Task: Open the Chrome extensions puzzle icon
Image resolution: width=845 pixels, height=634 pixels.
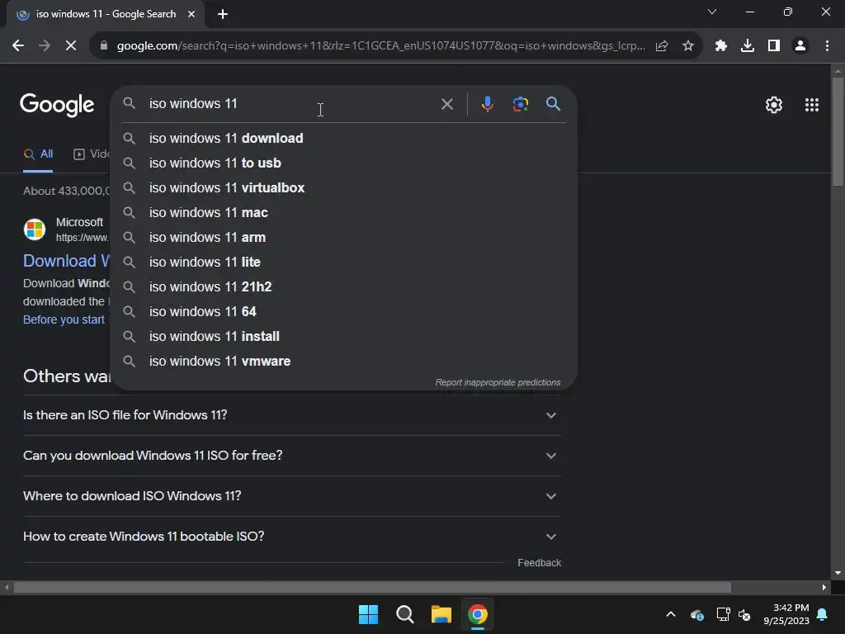Action: [x=721, y=46]
